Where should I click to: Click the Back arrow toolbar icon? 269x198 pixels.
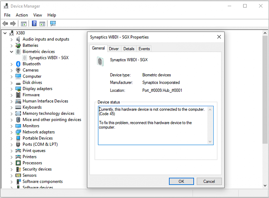click(x=5, y=23)
